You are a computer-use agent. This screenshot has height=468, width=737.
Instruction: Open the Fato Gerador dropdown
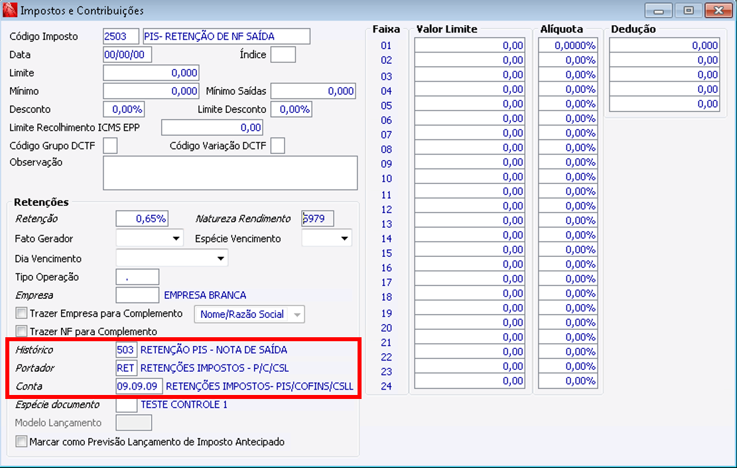pyautogui.click(x=149, y=238)
